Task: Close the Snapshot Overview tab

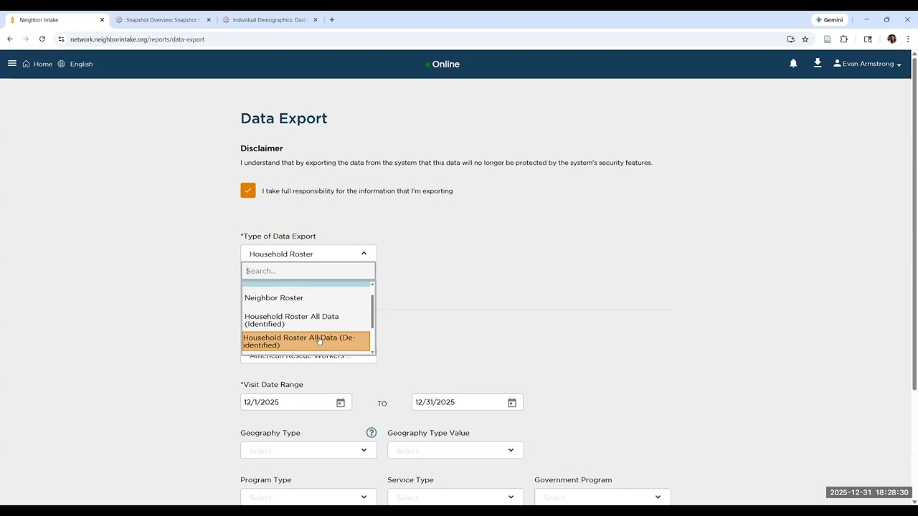Action: click(x=209, y=20)
